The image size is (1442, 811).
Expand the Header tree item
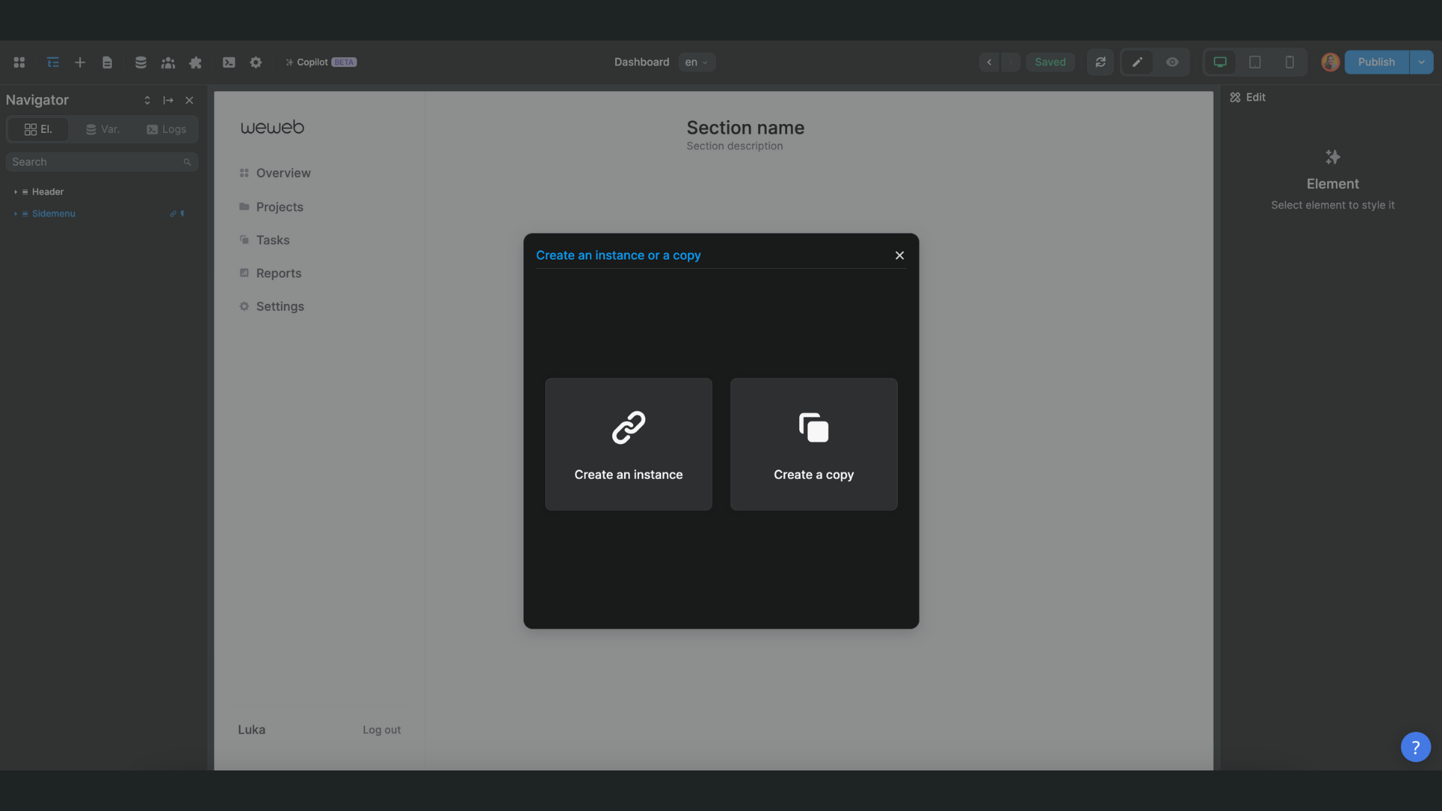coord(16,192)
